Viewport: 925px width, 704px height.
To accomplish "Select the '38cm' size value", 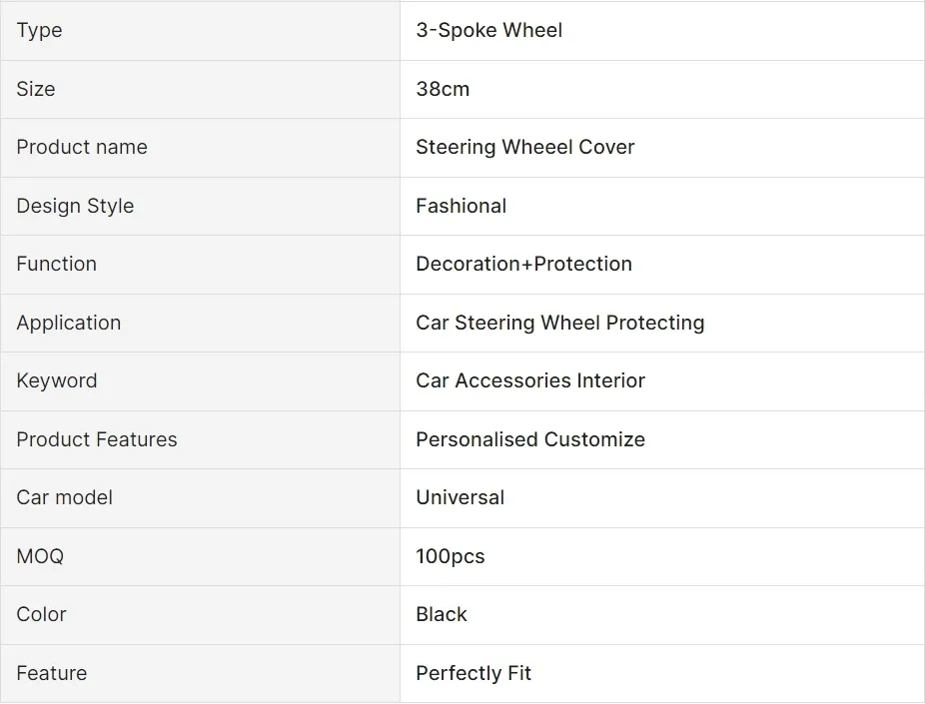I will pyautogui.click(x=443, y=89).
